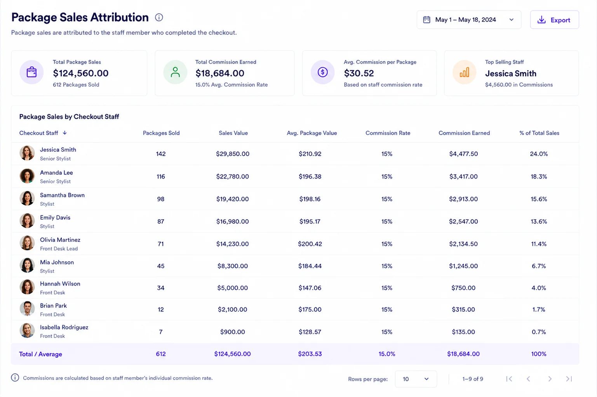Viewport: 597px width, 397px height.
Task: Click the Amanda Lee name
Action: [56, 173]
